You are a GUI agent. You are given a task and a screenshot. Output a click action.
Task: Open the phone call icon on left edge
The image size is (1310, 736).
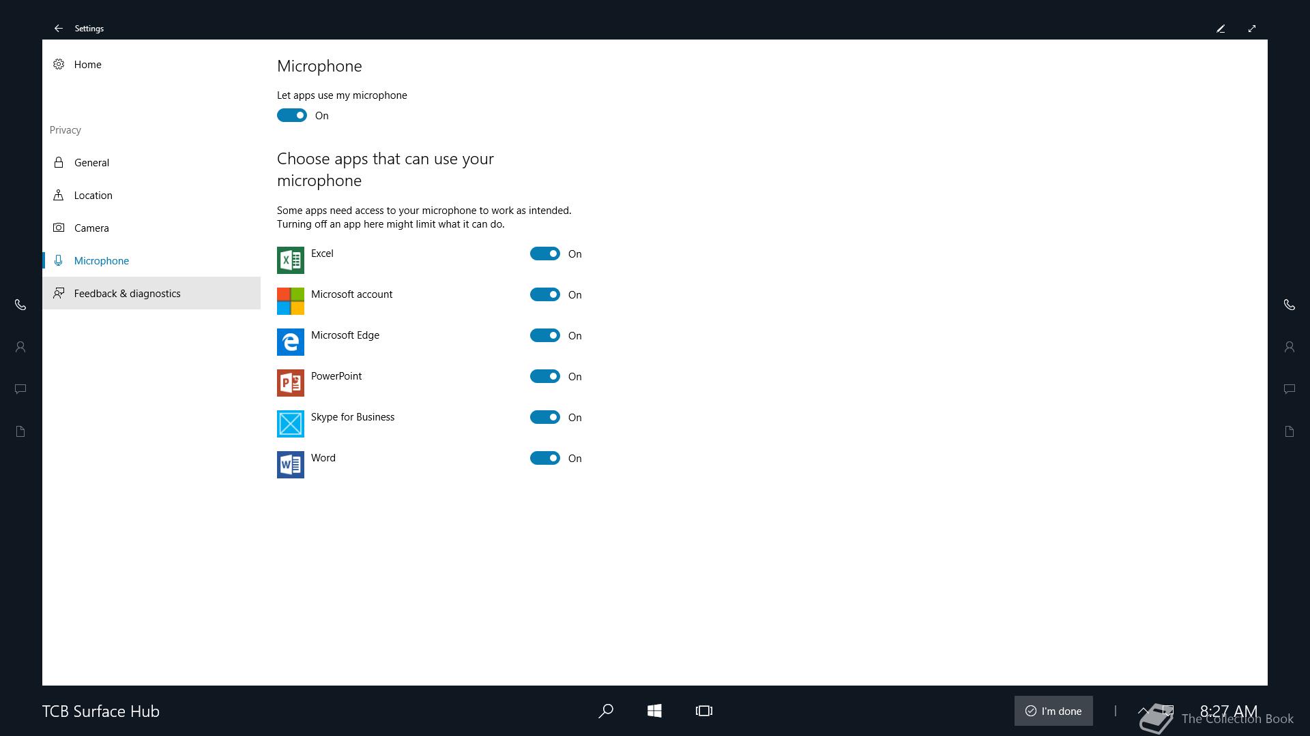coord(20,305)
